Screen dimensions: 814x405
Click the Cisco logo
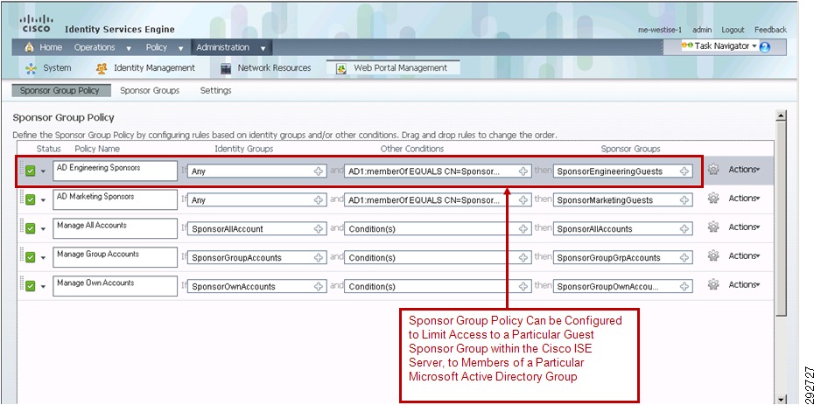[x=36, y=24]
